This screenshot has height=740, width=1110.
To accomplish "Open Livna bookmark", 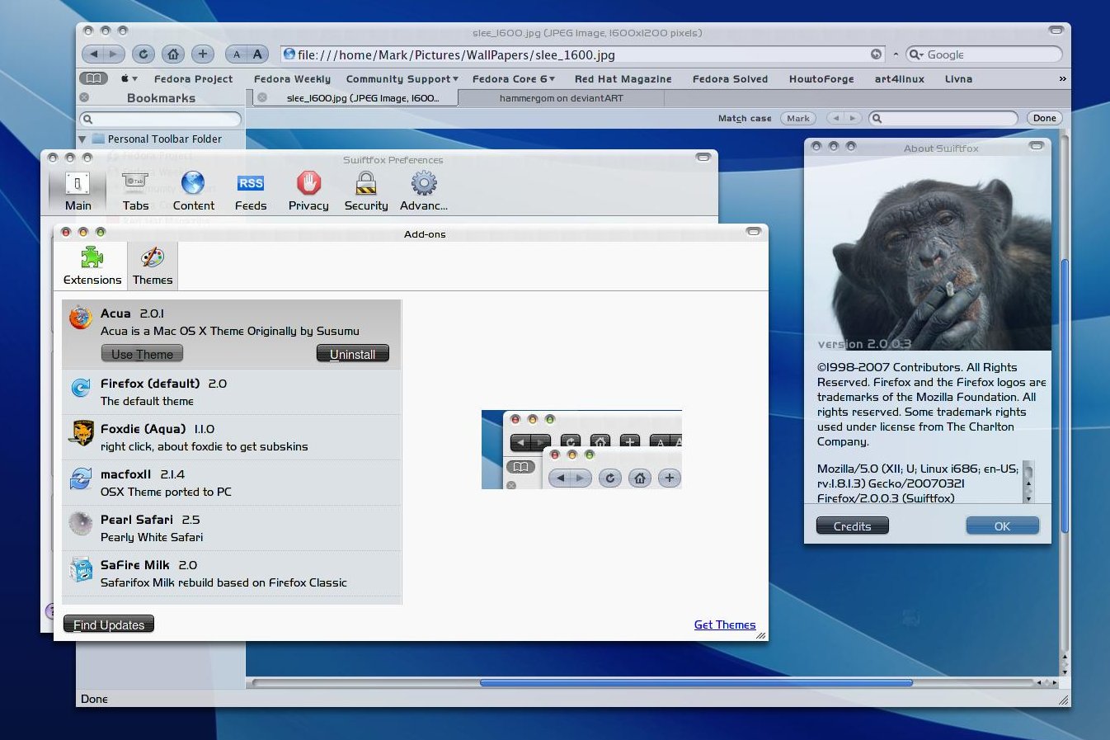I will click(958, 79).
